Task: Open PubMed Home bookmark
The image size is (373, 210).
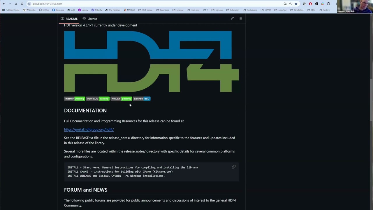Action: point(11,10)
